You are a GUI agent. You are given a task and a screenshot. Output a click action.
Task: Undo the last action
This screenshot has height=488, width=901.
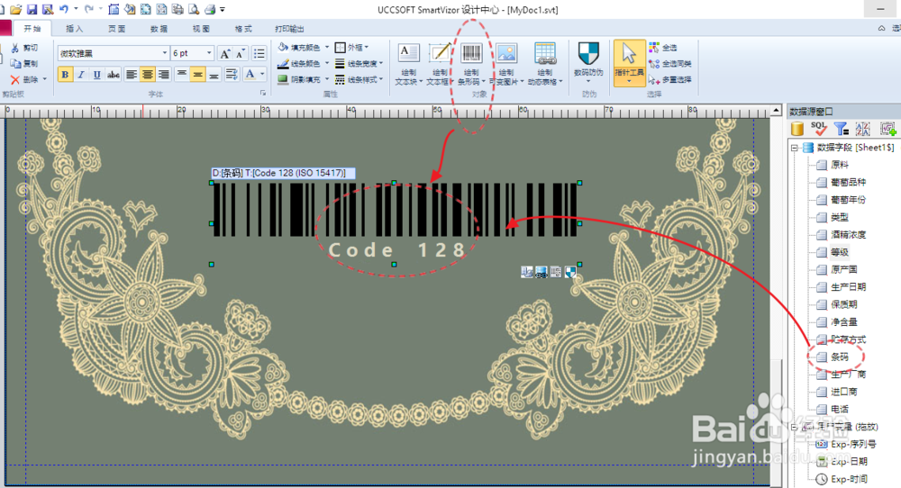tap(64, 9)
